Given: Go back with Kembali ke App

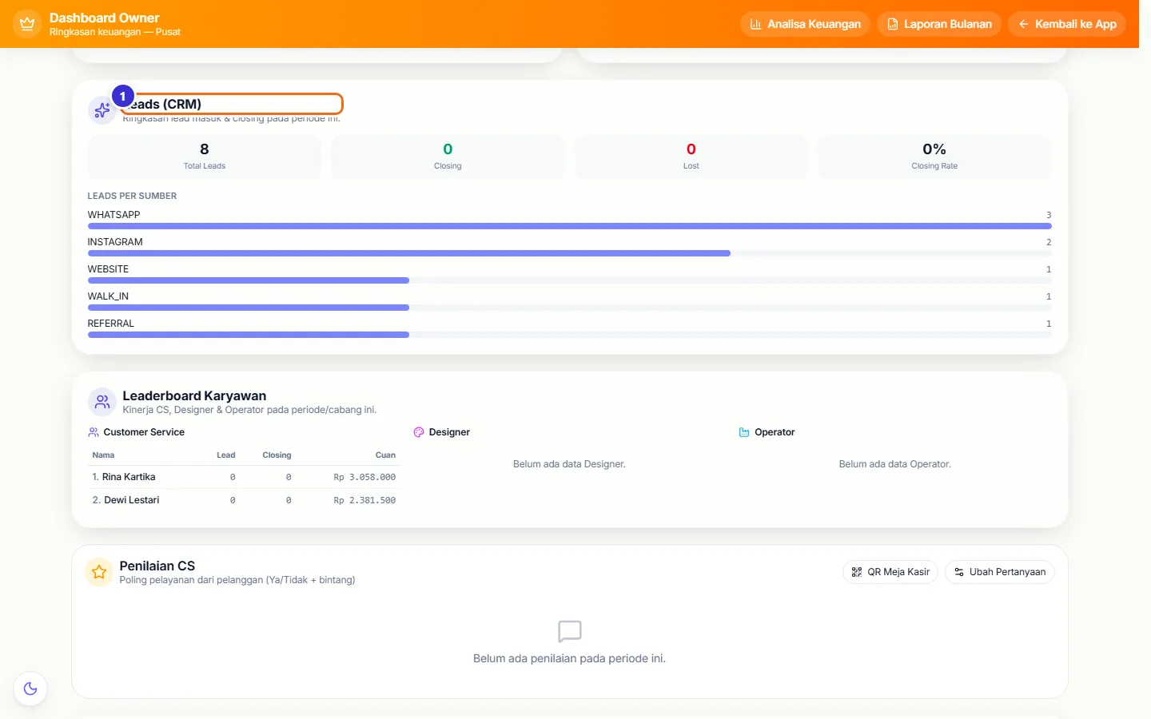Looking at the screenshot, I should coord(1067,24).
